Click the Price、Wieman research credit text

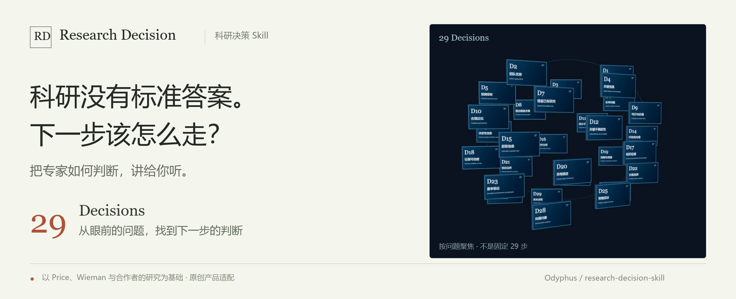pyautogui.click(x=138, y=277)
